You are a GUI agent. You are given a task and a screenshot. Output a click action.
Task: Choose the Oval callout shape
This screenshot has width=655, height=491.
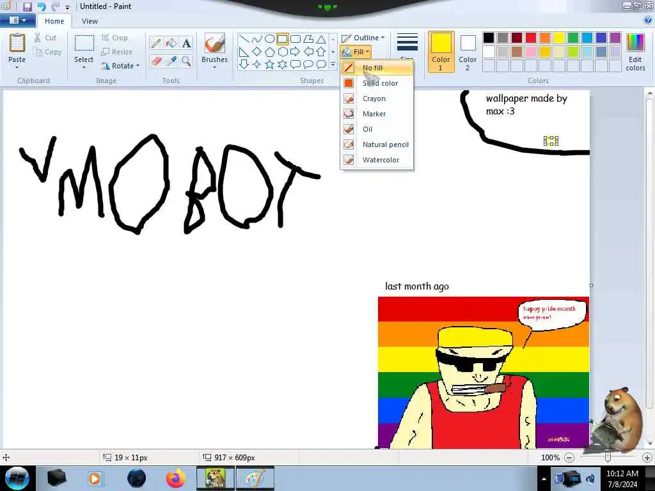coord(308,65)
